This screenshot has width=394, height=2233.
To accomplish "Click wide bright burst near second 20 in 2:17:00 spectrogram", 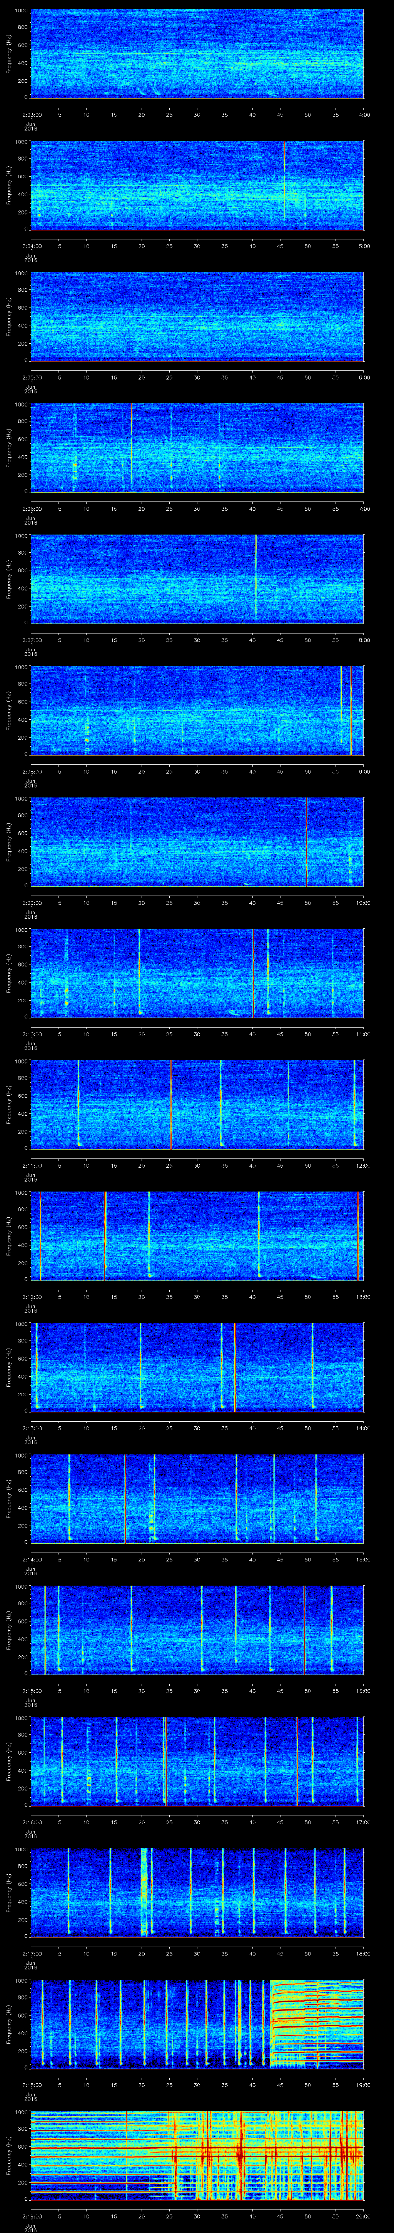I will (144, 1892).
